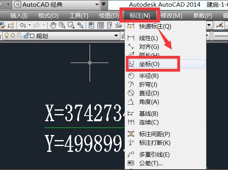Toggle layer on/off lightbulb for 规划

click(7, 35)
